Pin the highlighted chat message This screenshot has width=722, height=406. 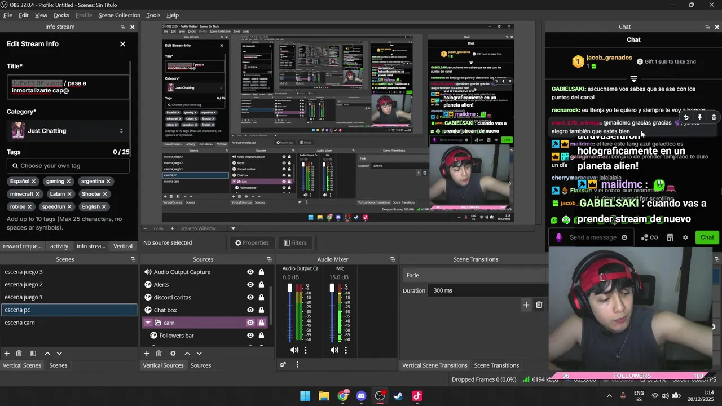(699, 117)
